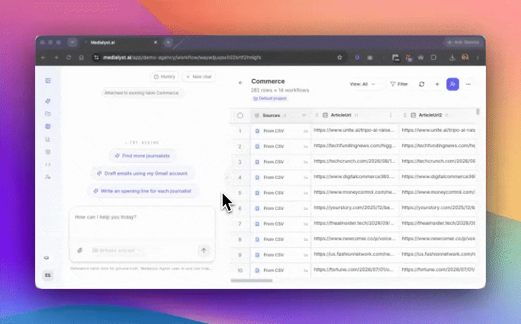This screenshot has width=521, height=324.
Task: Open the browser profile avatar
Action: click(x=465, y=57)
